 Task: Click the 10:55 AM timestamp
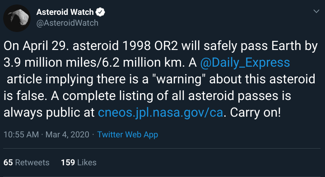21,135
